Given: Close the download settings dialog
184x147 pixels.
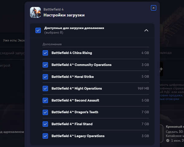Looking at the screenshot, I should point(153,8).
